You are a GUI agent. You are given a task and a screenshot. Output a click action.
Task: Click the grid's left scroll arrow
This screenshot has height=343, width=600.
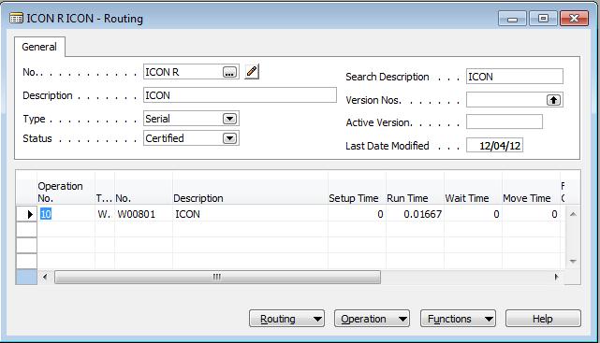coord(45,277)
